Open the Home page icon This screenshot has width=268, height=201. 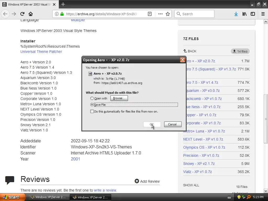31,14
